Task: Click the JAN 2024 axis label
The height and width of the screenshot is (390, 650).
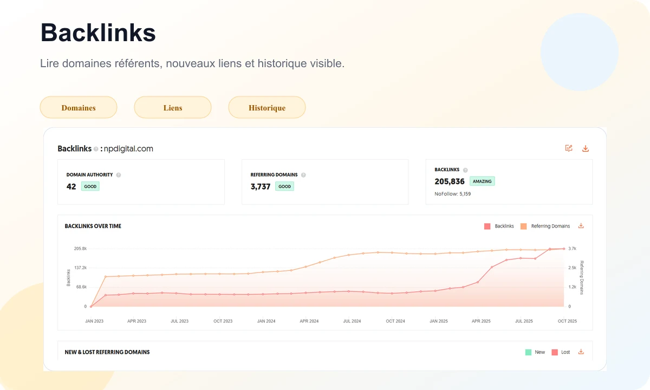Action: 266,321
